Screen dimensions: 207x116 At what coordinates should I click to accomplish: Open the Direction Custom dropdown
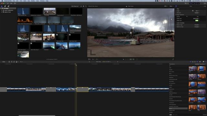(197, 13)
